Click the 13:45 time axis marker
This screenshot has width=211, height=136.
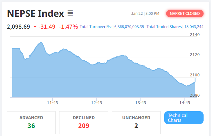[x=141, y=103]
